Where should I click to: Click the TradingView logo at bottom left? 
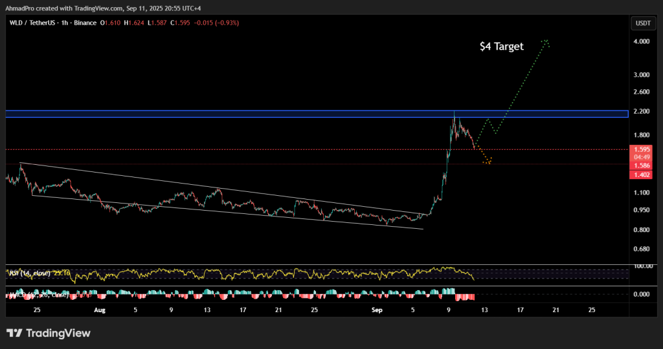(x=49, y=333)
